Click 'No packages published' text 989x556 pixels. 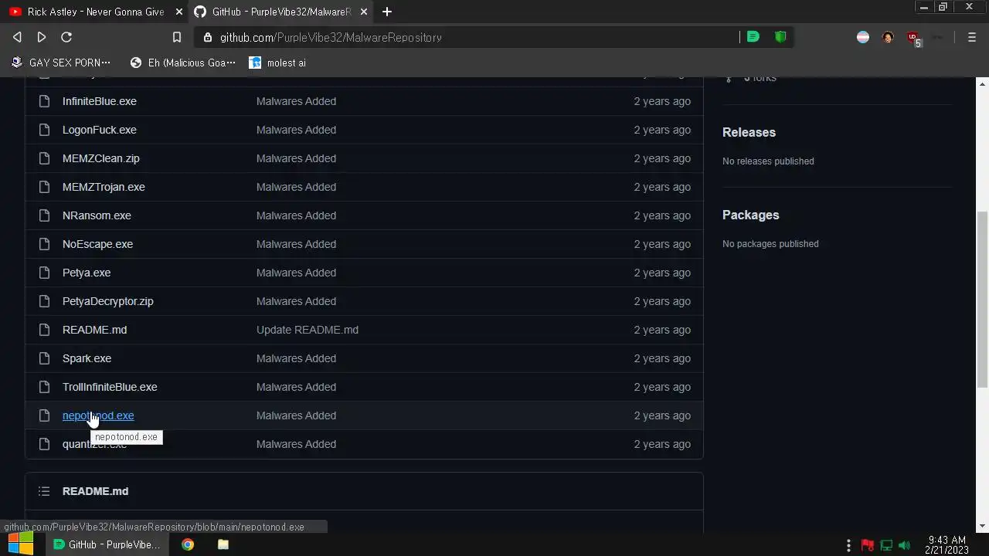click(770, 244)
